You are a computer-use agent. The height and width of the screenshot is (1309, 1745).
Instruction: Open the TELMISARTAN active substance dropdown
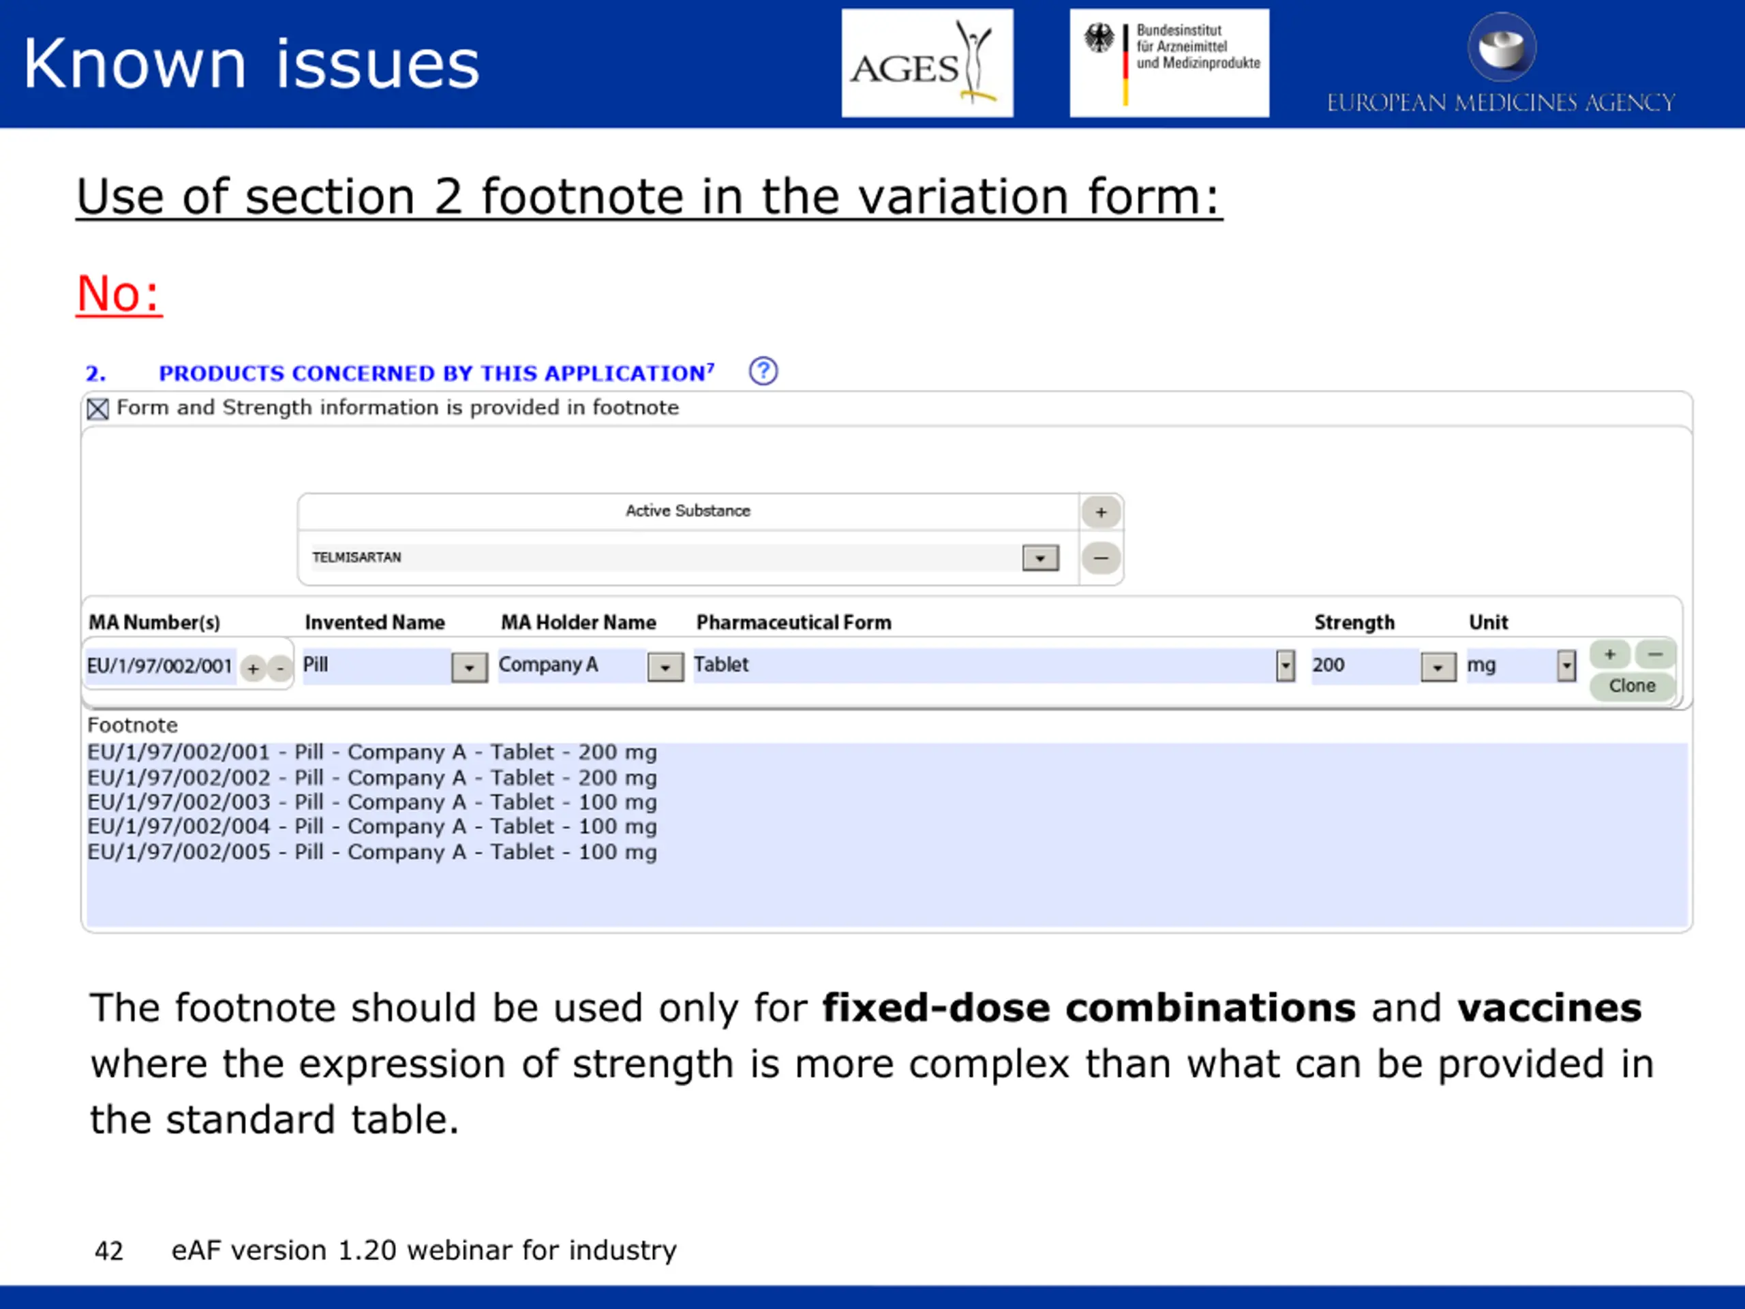[1040, 558]
